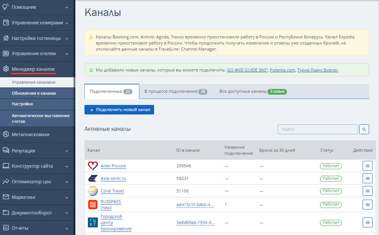The image size is (379, 235).
Task: Open Городской центр бронирования channel link
Action: (x=116, y=222)
